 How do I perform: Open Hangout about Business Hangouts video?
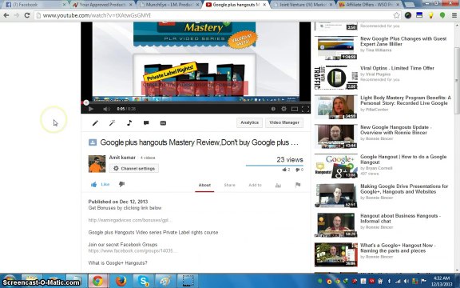[x=400, y=218]
